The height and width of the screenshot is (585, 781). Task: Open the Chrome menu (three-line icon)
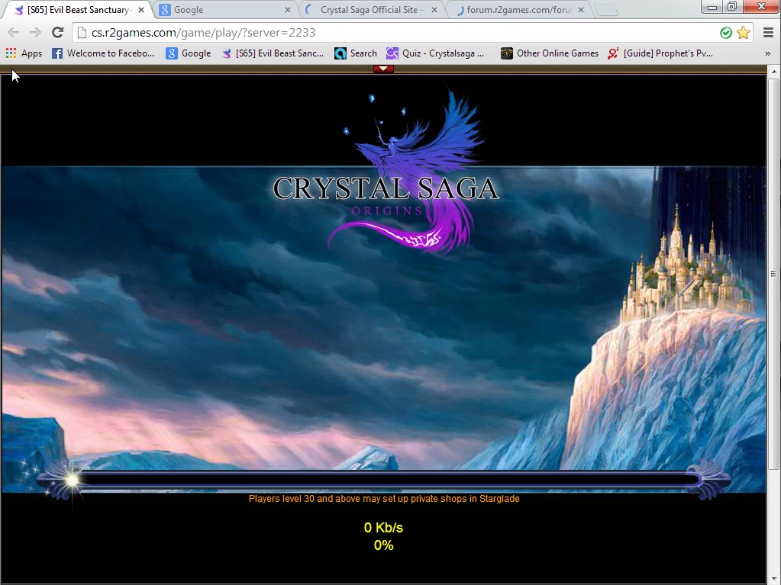[768, 32]
